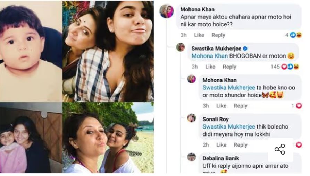Viewport: 310px width, 176px height.
Task: Open Mohona Khan's top comment avatar
Action: pyautogui.click(x=167, y=11)
